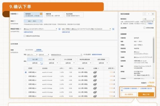The width and height of the screenshot is (160, 106).
Task: Click the search magnifier in instance filter
Action: [81, 55]
